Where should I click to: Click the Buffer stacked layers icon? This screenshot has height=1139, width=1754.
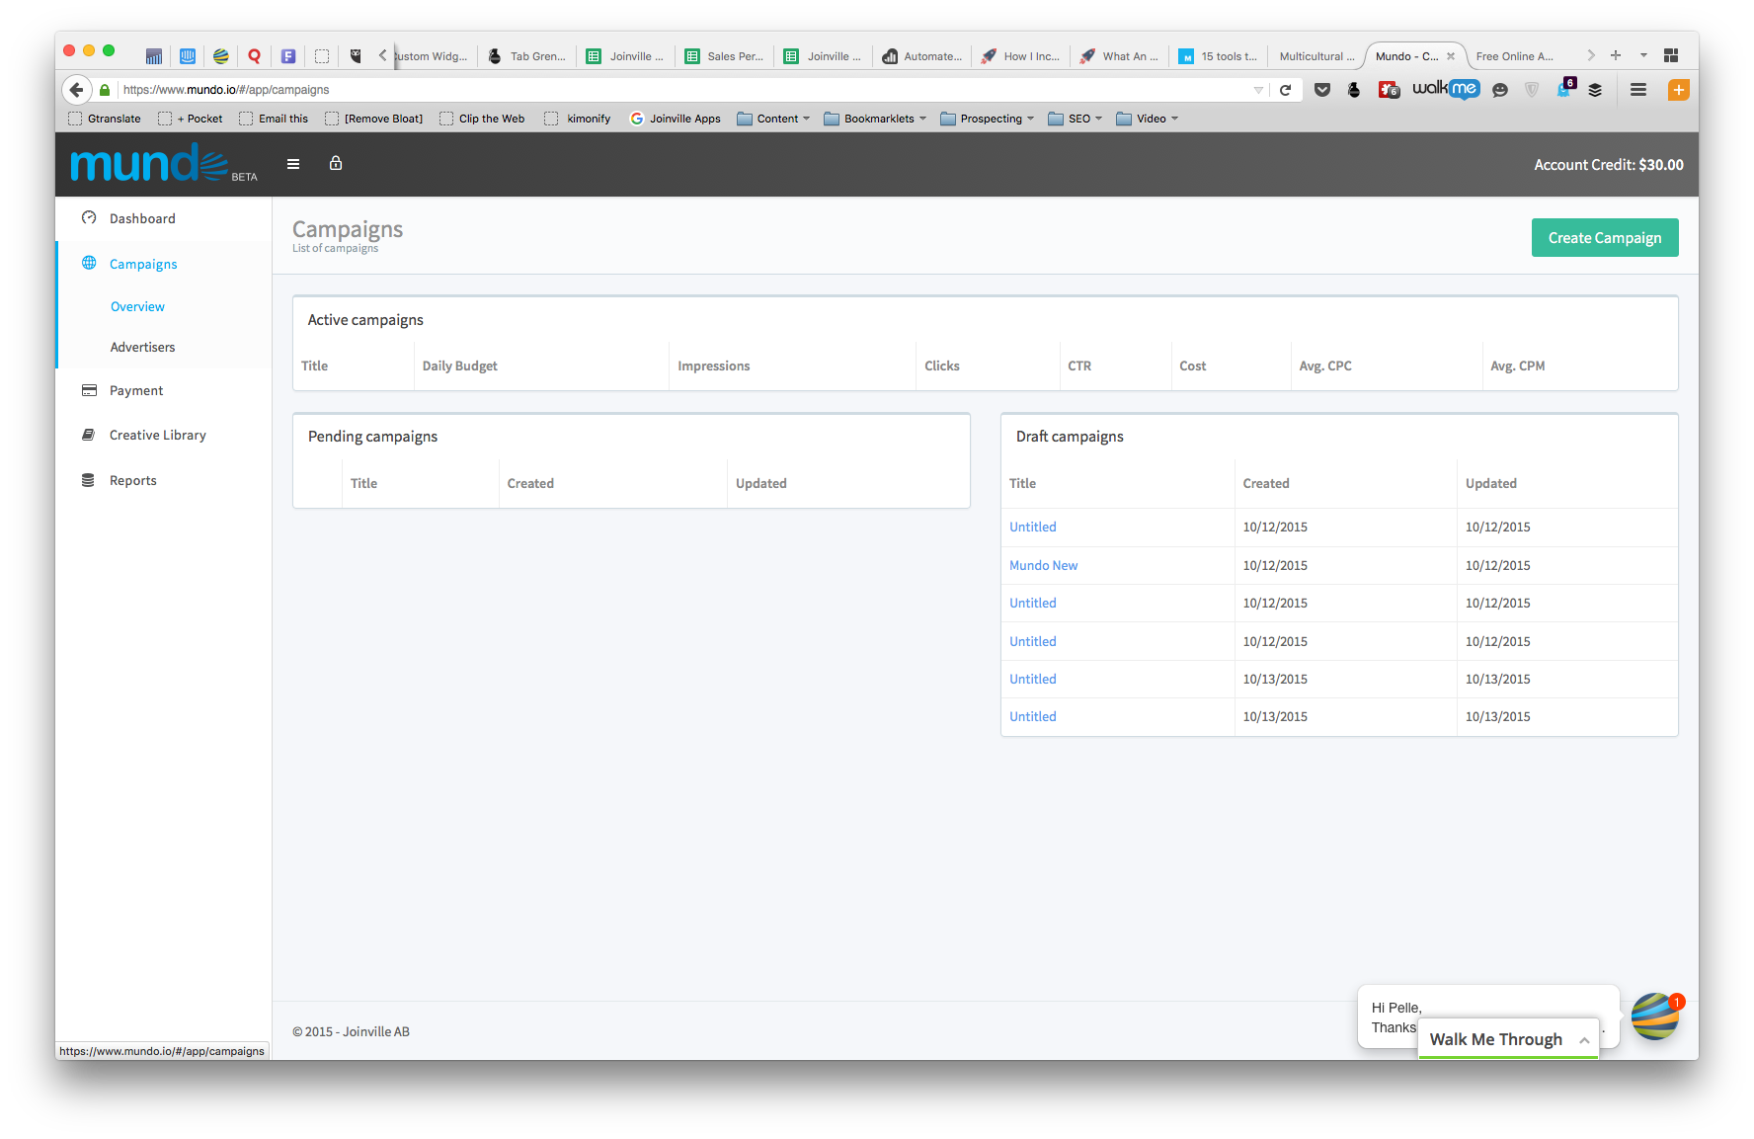[1595, 90]
